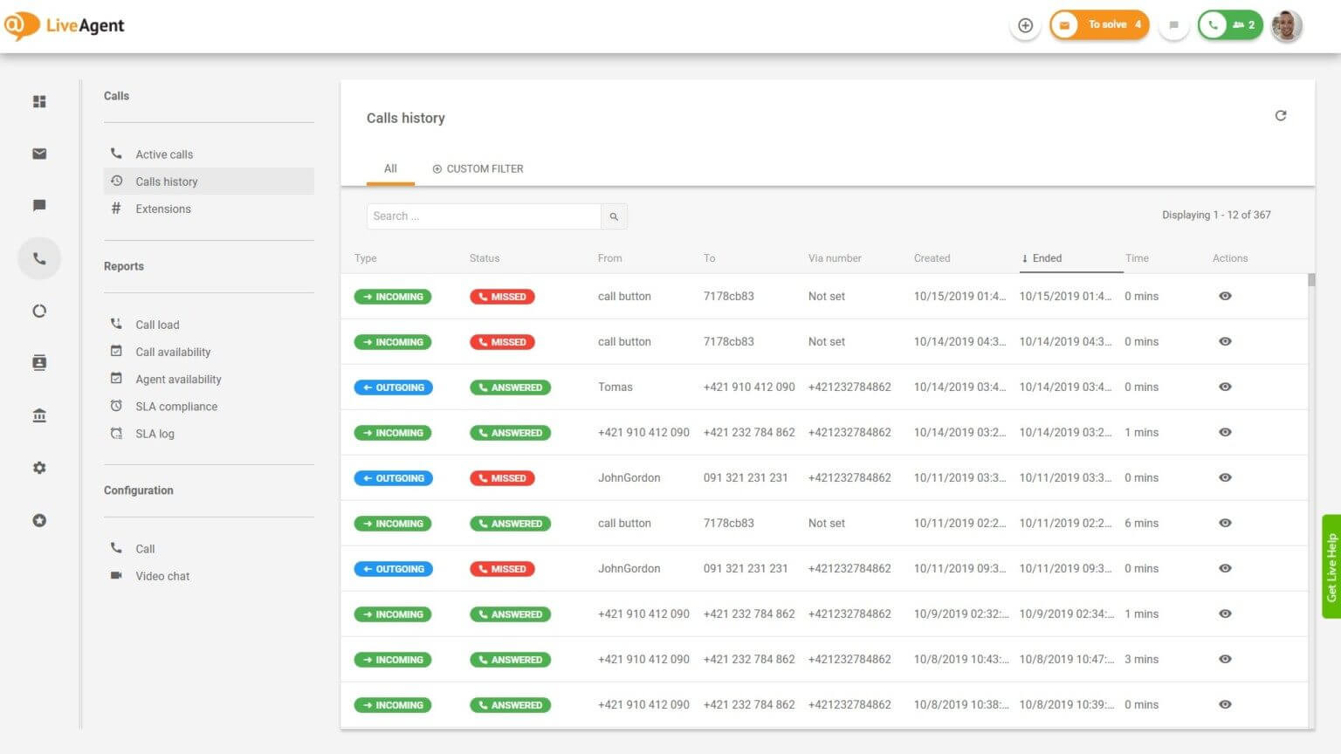Select the All tab

coord(390,169)
